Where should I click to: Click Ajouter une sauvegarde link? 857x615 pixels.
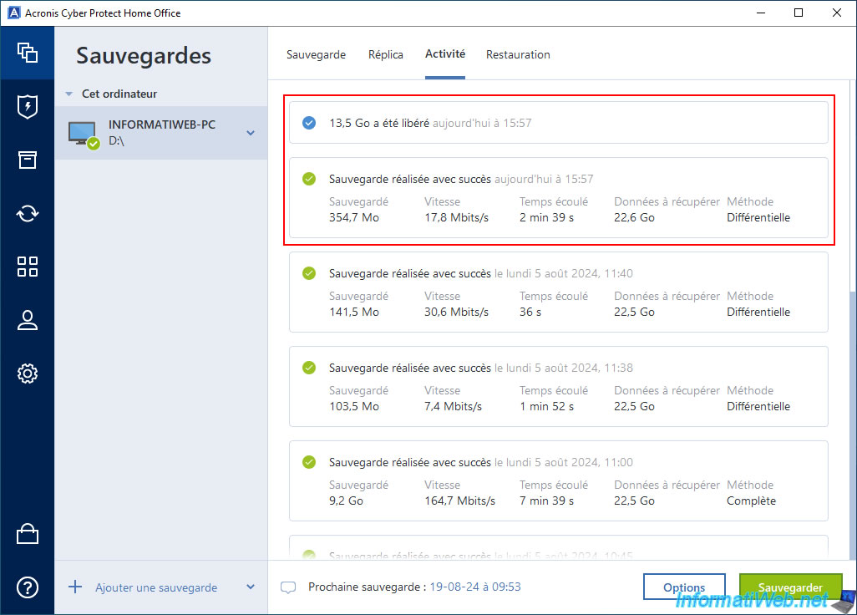156,587
